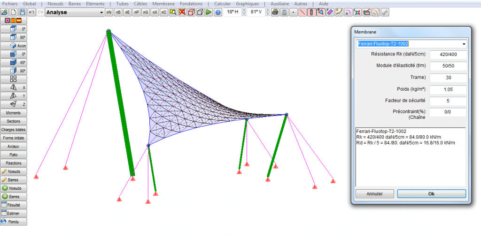The width and height of the screenshot is (481, 248).
Task: Save with the blue floppy disk icon
Action: click(23, 12)
